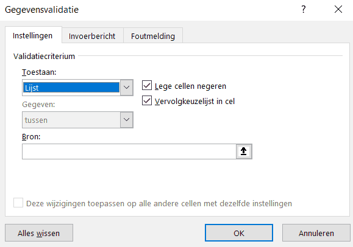The height and width of the screenshot is (247, 353).
Task: Expand the Gegeven dropdown arrow
Action: [127, 120]
